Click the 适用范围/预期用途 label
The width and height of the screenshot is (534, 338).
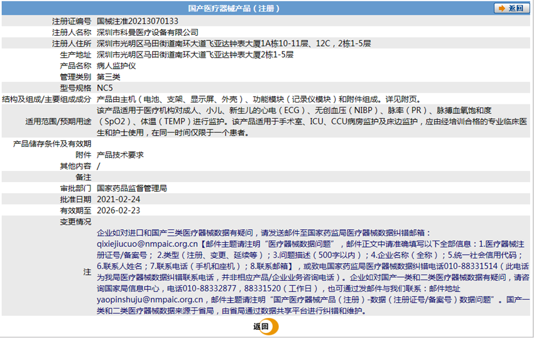coord(58,122)
